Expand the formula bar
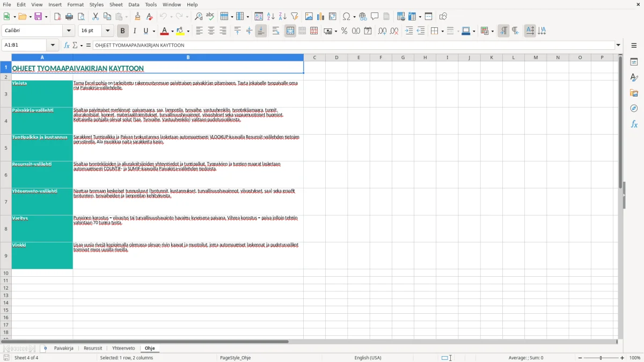Image resolution: width=644 pixels, height=362 pixels. [x=618, y=45]
